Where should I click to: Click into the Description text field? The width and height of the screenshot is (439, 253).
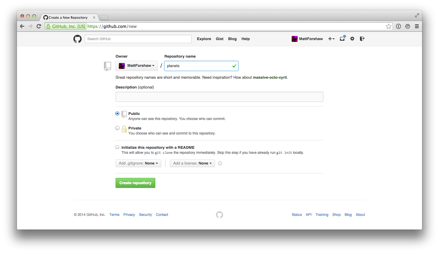(219, 97)
